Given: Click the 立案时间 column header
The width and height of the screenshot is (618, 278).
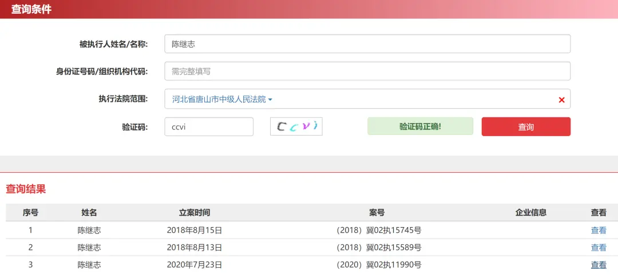Looking at the screenshot, I should pos(195,213).
